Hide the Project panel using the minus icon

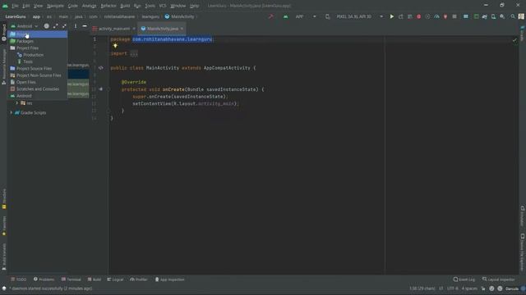[85, 26]
